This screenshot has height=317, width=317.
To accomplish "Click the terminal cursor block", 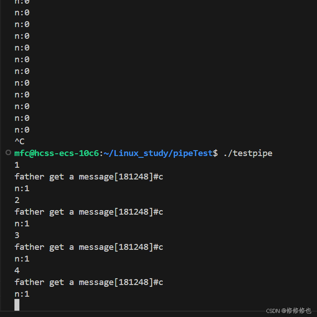I will click(17, 305).
